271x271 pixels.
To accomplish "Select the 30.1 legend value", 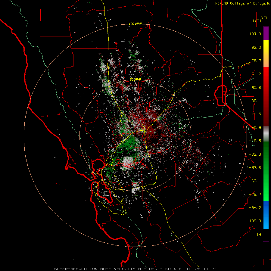I will (x=256, y=101).
